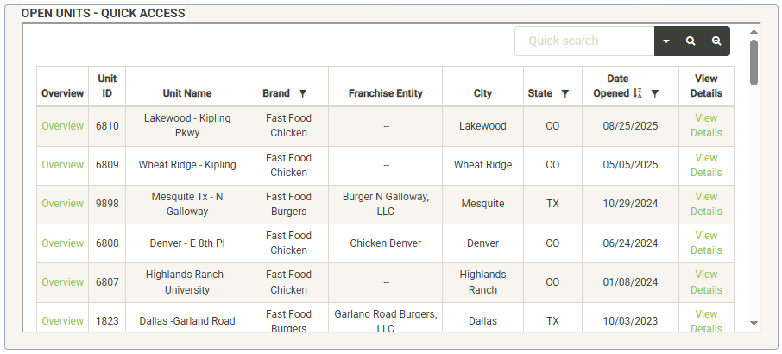Open the Brand column filter
The height and width of the screenshot is (354, 782).
pos(302,93)
